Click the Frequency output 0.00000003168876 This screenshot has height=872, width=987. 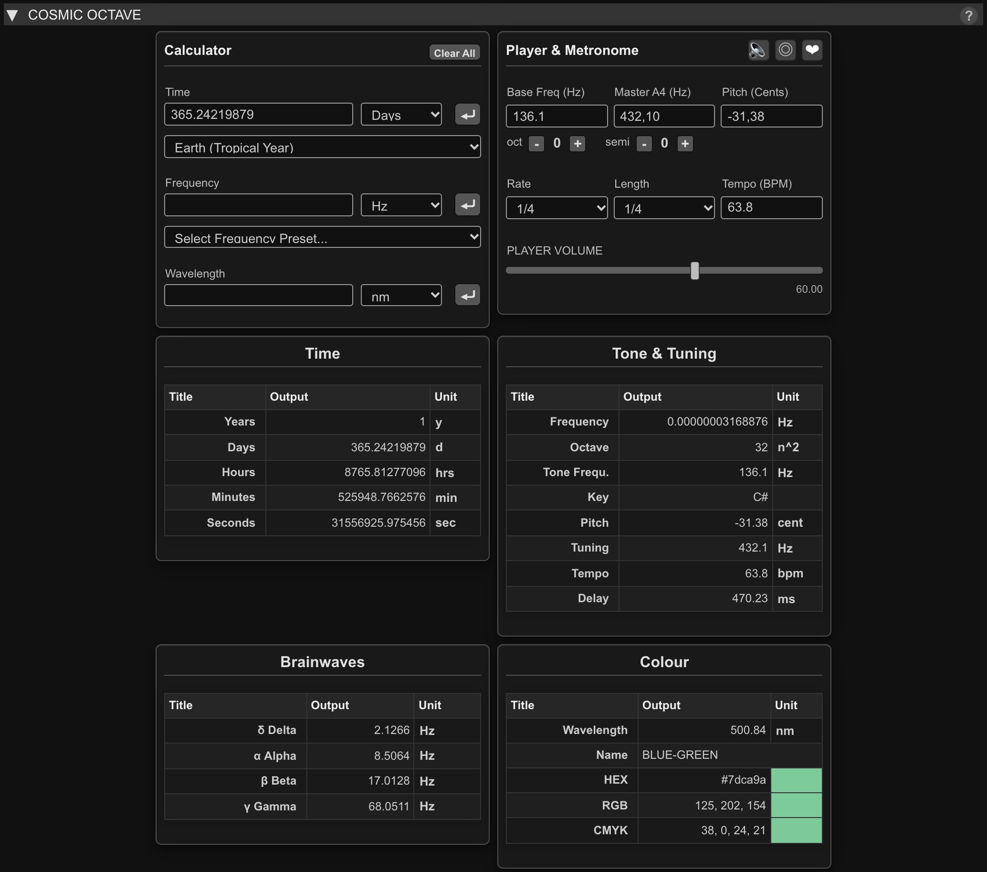click(x=717, y=422)
